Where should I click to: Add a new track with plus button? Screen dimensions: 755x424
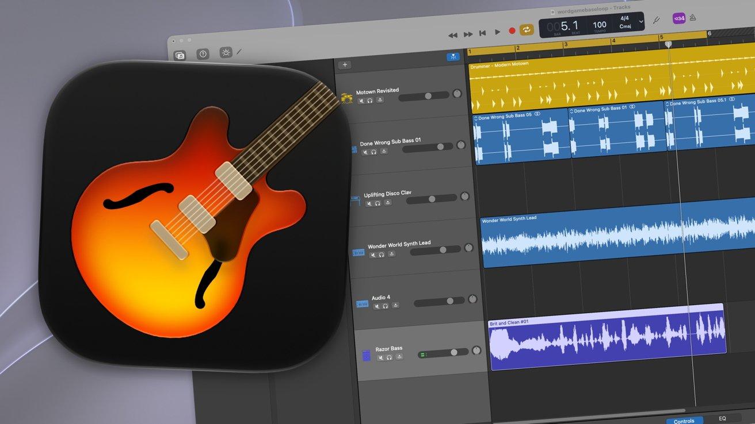[345, 65]
